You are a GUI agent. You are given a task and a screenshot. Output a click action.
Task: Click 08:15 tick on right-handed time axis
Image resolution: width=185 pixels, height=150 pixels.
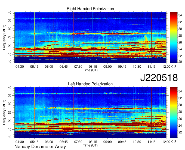[93, 67]
